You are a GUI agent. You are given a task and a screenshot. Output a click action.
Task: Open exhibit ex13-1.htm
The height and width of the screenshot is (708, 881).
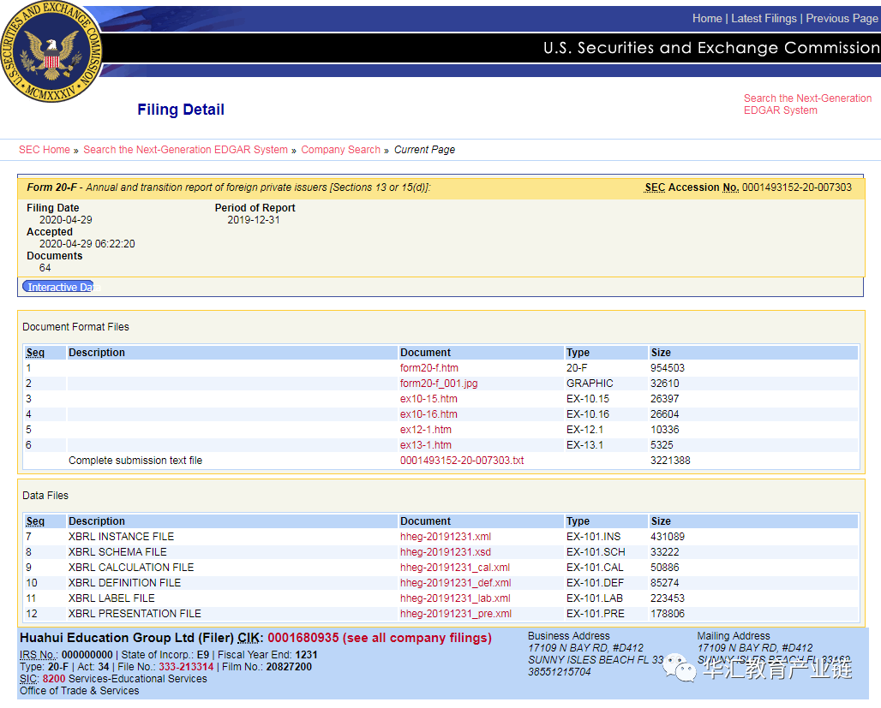tap(426, 445)
